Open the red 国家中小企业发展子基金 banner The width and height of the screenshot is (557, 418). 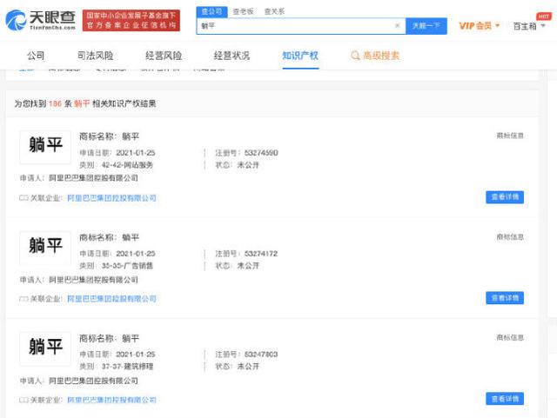131,20
